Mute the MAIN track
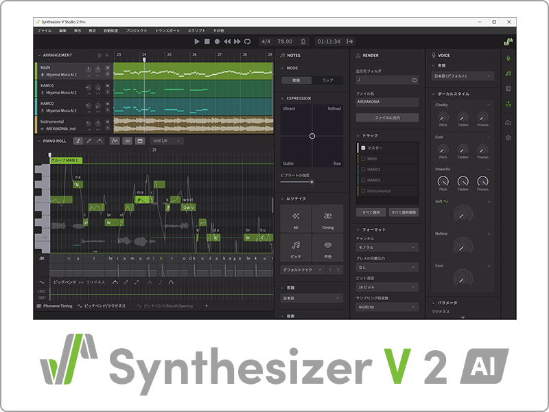Image resolution: width=549 pixels, height=412 pixels. tap(107, 67)
